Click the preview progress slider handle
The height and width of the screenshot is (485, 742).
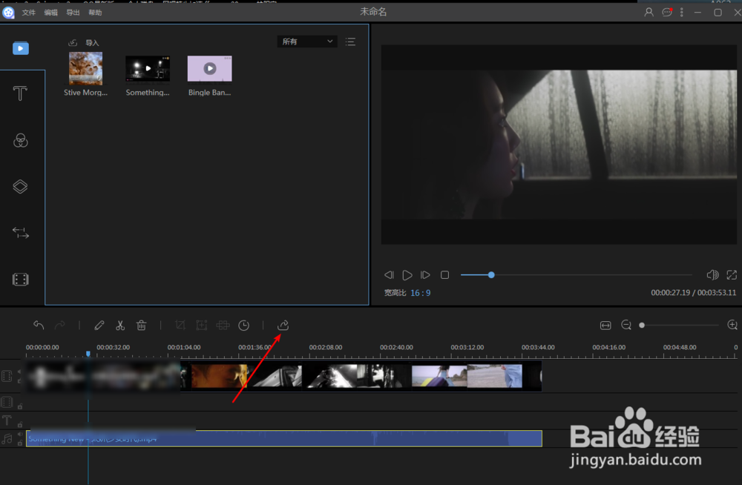pos(491,275)
